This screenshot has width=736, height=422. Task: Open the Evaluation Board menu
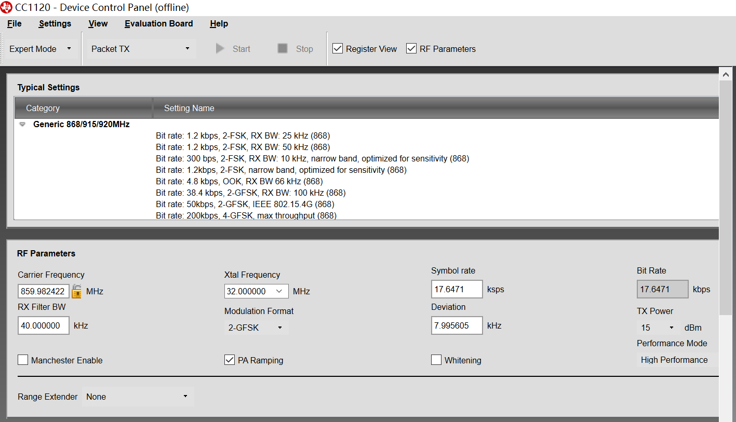coord(159,23)
